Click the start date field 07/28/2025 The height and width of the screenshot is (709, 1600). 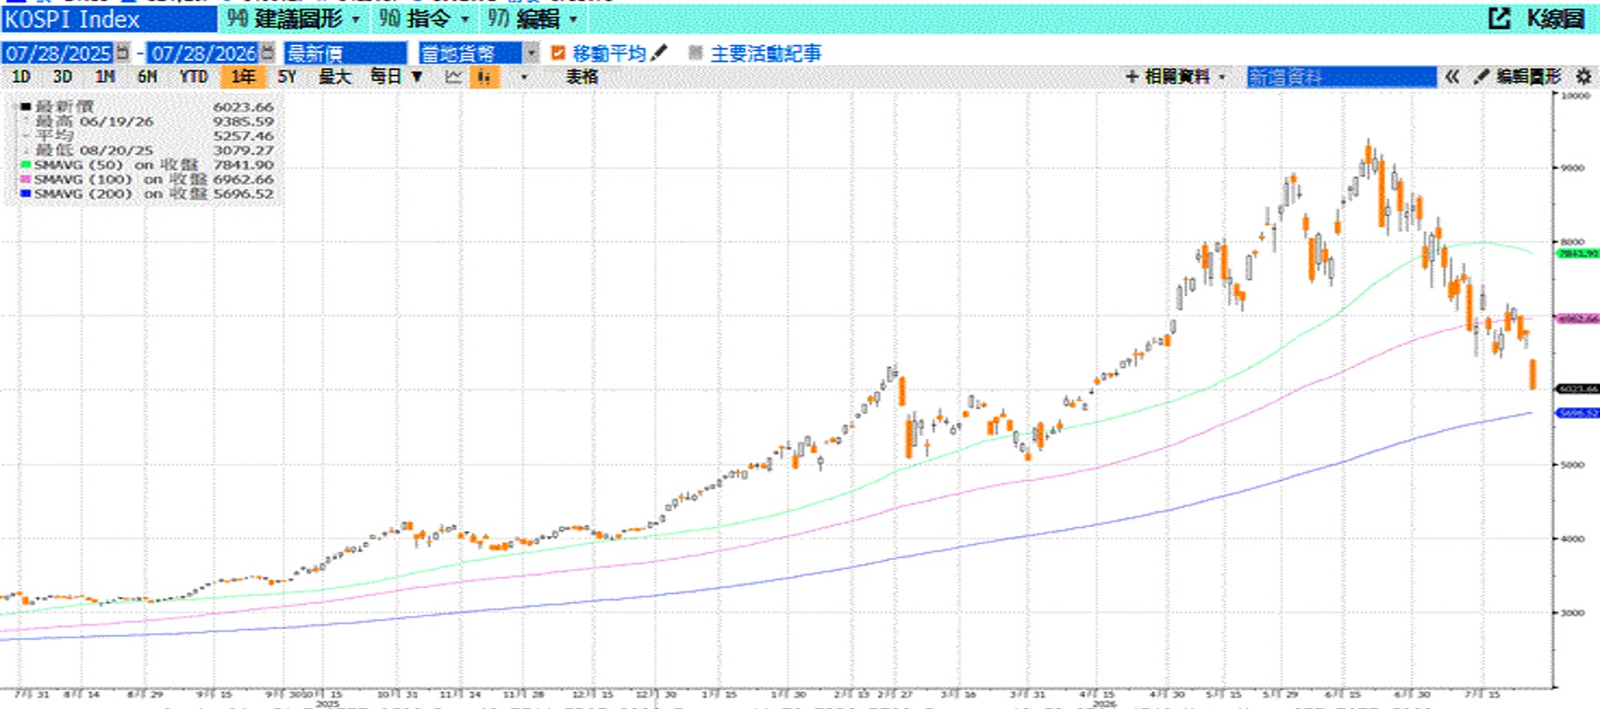59,53
